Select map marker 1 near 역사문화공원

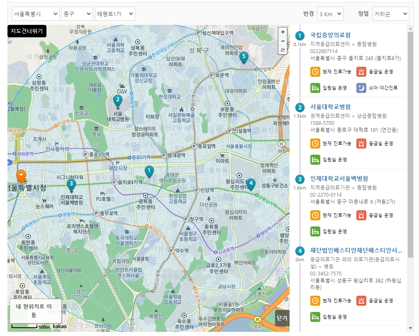[149, 172]
